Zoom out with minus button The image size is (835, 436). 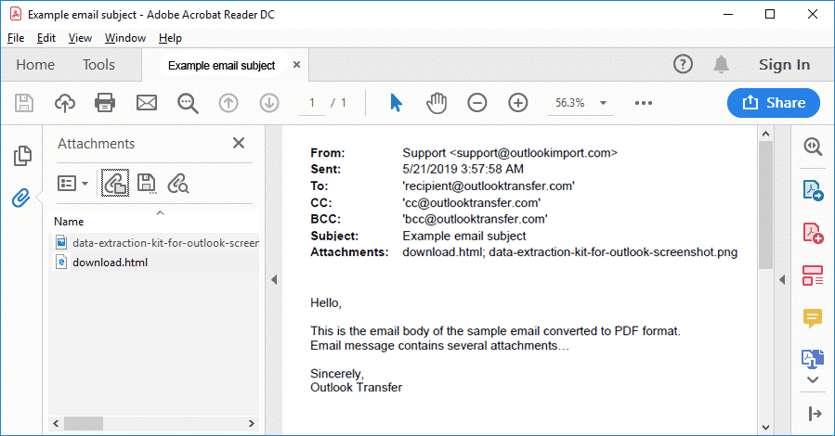[477, 103]
